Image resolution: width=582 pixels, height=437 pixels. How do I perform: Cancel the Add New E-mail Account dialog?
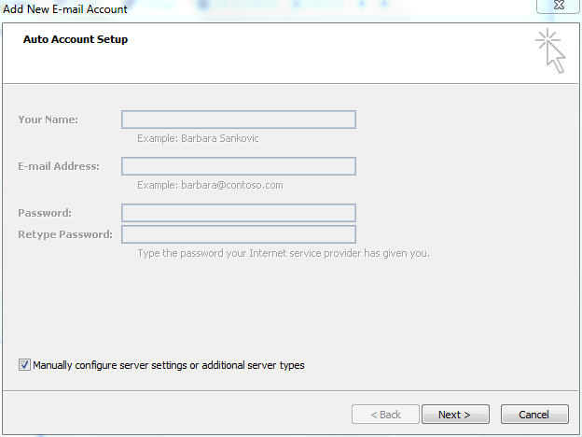pos(534,415)
